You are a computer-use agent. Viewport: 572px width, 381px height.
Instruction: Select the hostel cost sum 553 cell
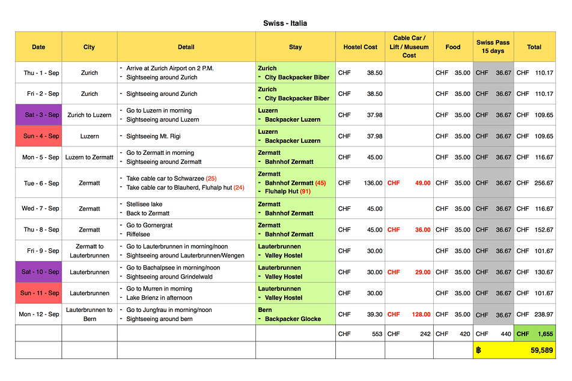pos(360,333)
